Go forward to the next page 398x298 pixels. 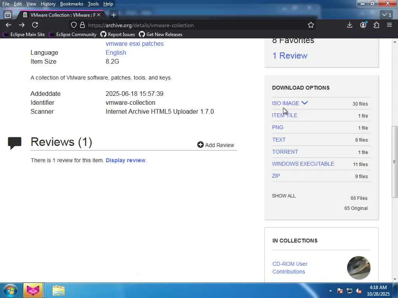[x=22, y=25]
